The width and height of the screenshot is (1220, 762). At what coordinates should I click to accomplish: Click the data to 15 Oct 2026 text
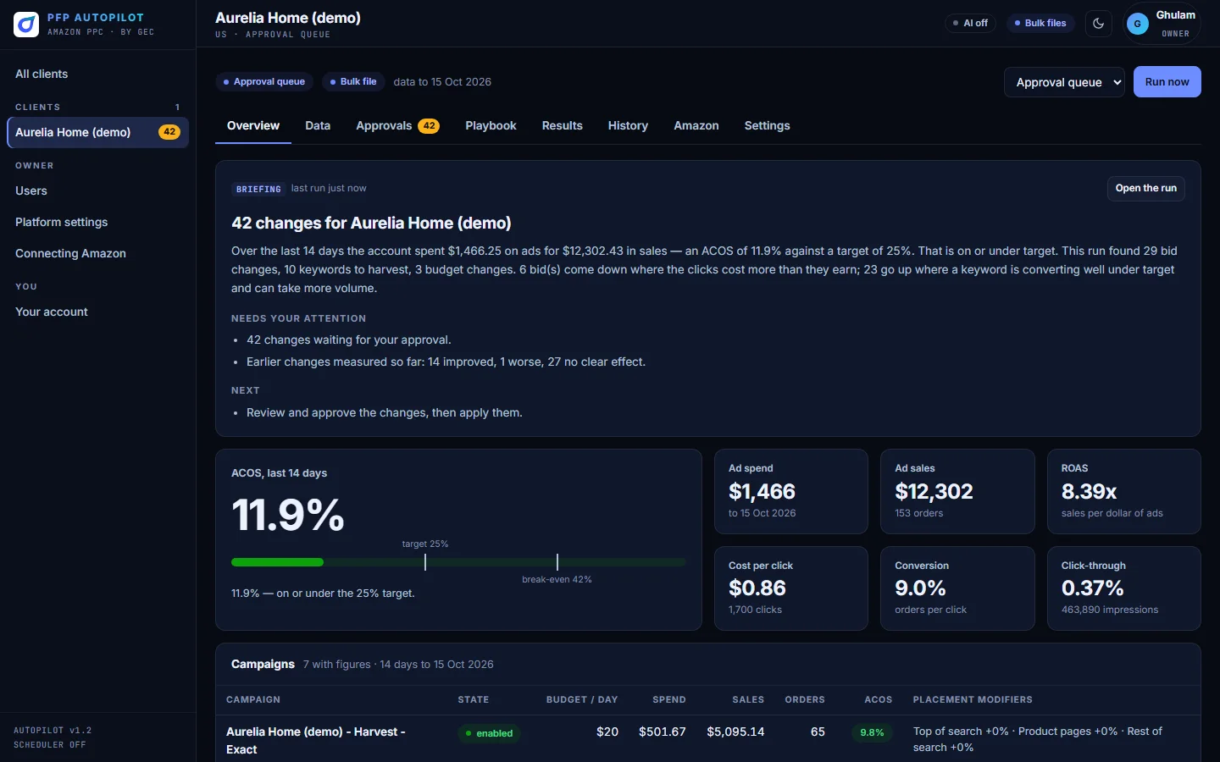tap(442, 82)
